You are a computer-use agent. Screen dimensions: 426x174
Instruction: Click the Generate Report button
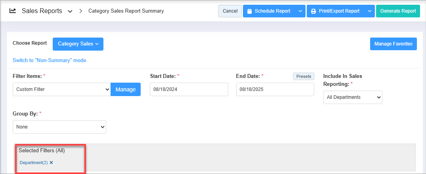(398, 11)
